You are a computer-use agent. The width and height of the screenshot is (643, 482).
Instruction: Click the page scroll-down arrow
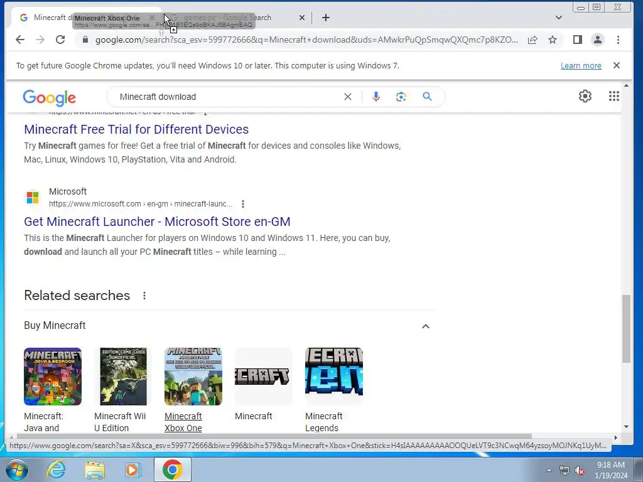point(626,427)
